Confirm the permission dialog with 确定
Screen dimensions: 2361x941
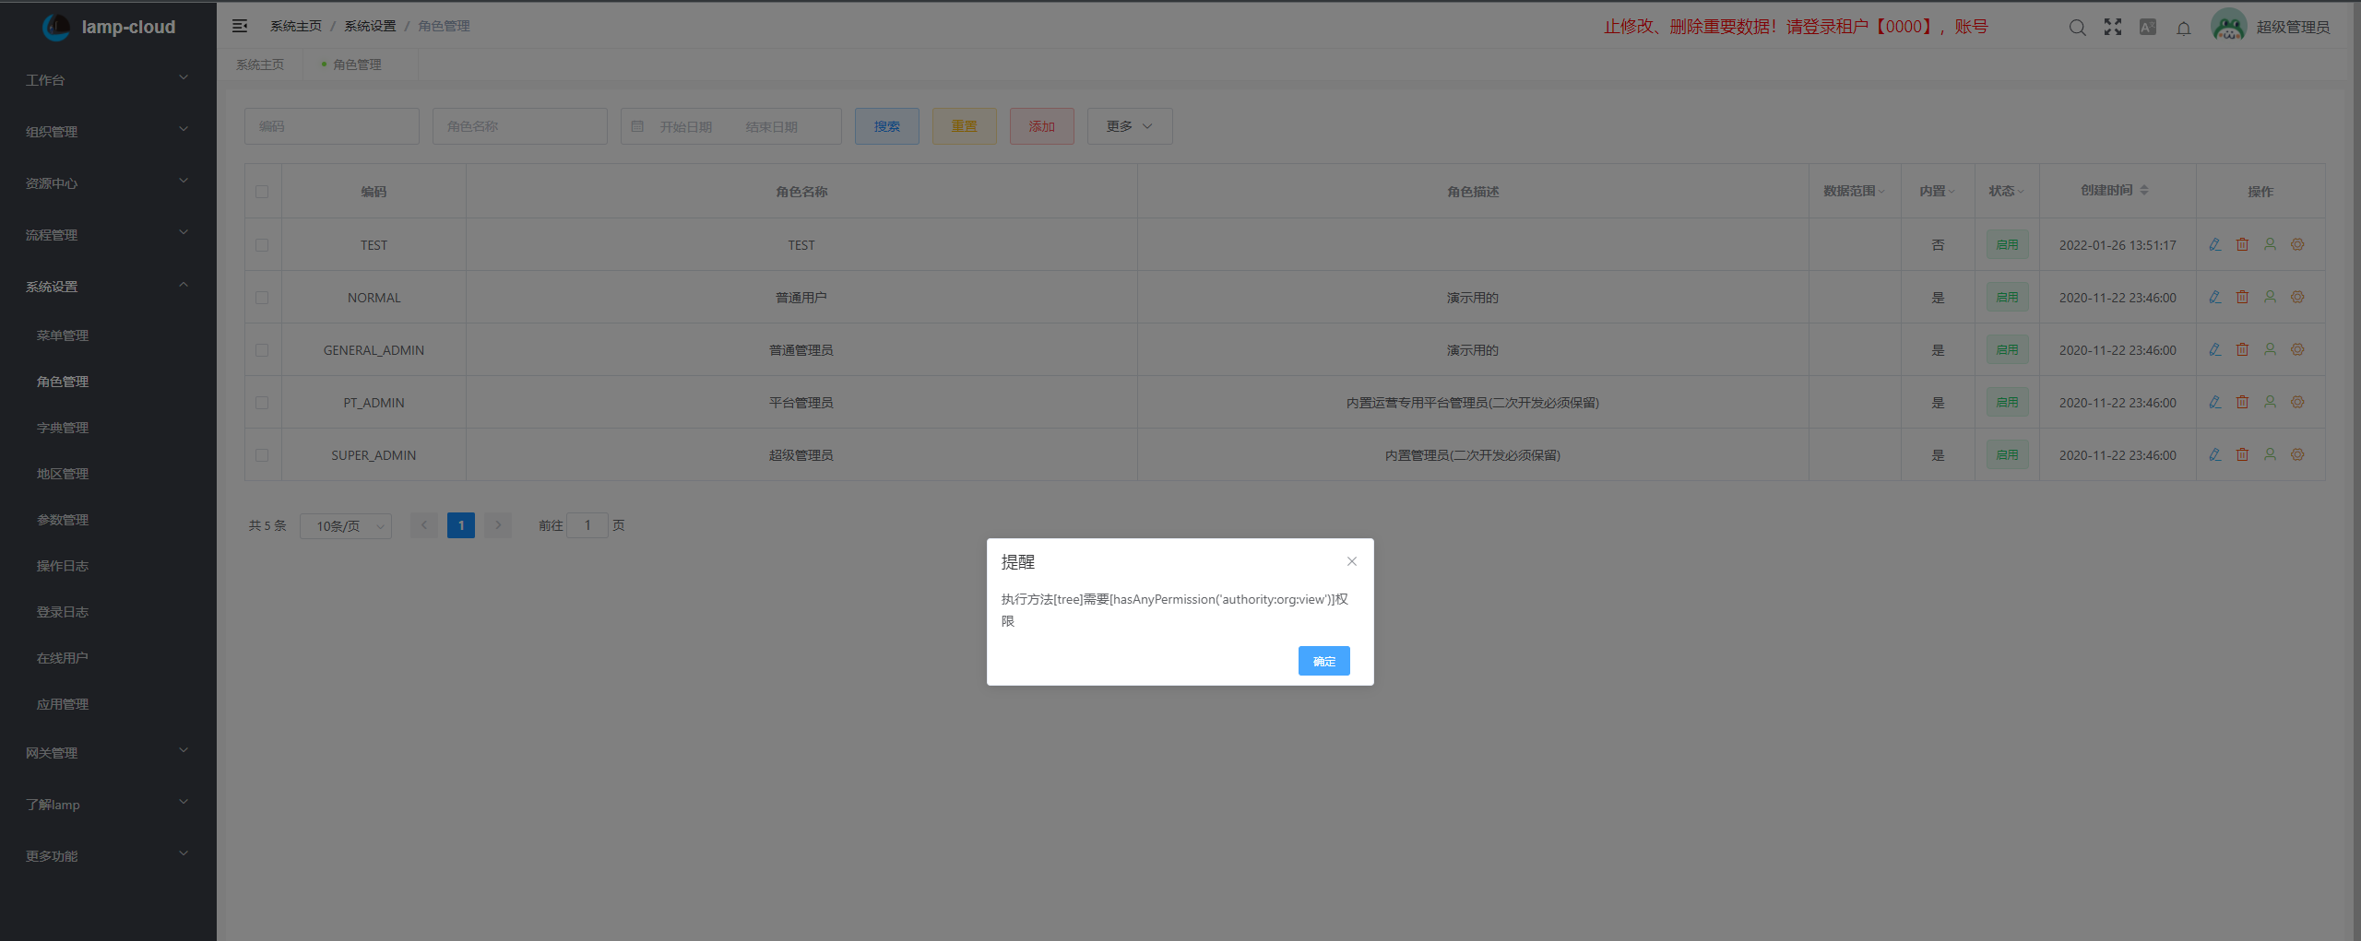coord(1323,661)
